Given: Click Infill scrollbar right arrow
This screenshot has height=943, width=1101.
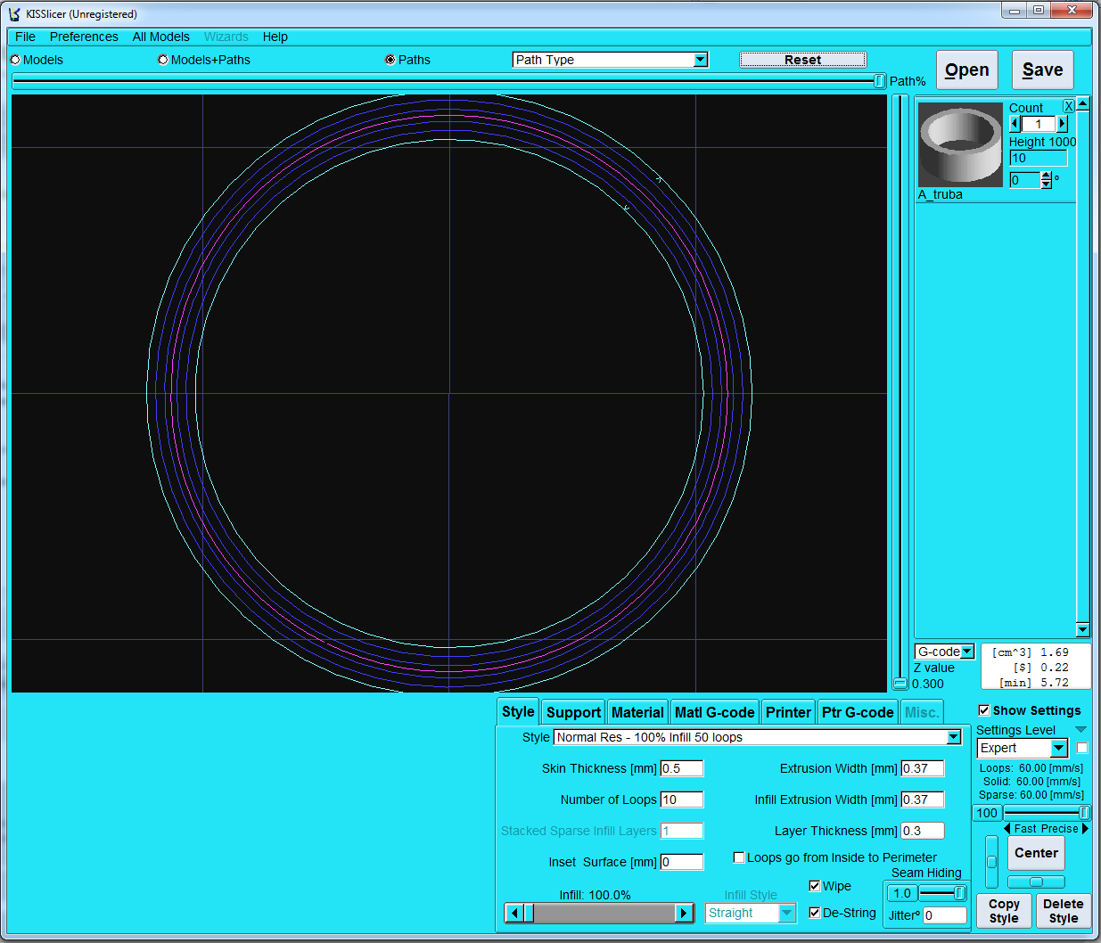Looking at the screenshot, I should click(684, 913).
